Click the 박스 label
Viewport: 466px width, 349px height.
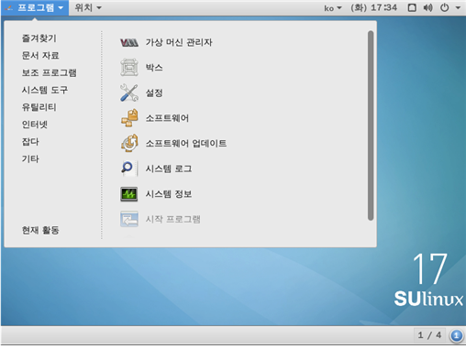pos(154,68)
